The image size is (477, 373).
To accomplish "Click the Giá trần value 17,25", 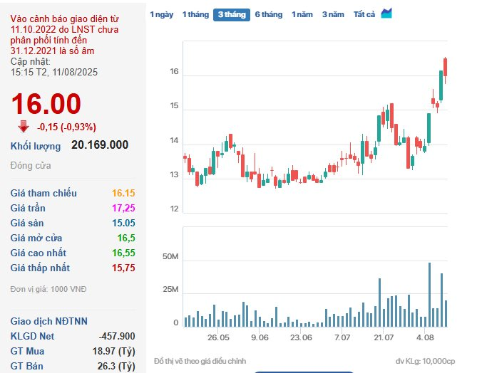I will pyautogui.click(x=123, y=208).
